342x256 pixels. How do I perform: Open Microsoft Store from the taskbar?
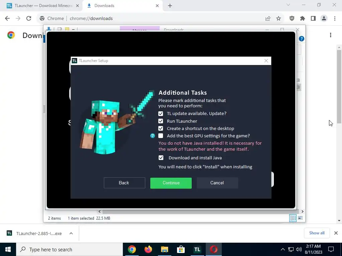(181, 249)
